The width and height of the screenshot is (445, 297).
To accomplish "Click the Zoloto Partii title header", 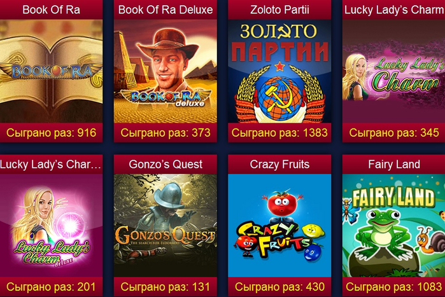I will [x=279, y=10].
